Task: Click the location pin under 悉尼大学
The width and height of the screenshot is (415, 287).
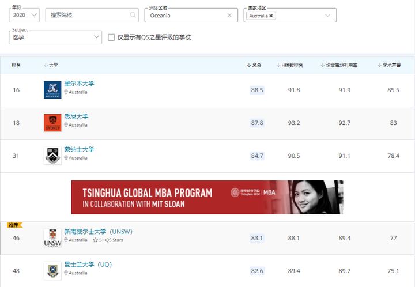Action: [66, 125]
